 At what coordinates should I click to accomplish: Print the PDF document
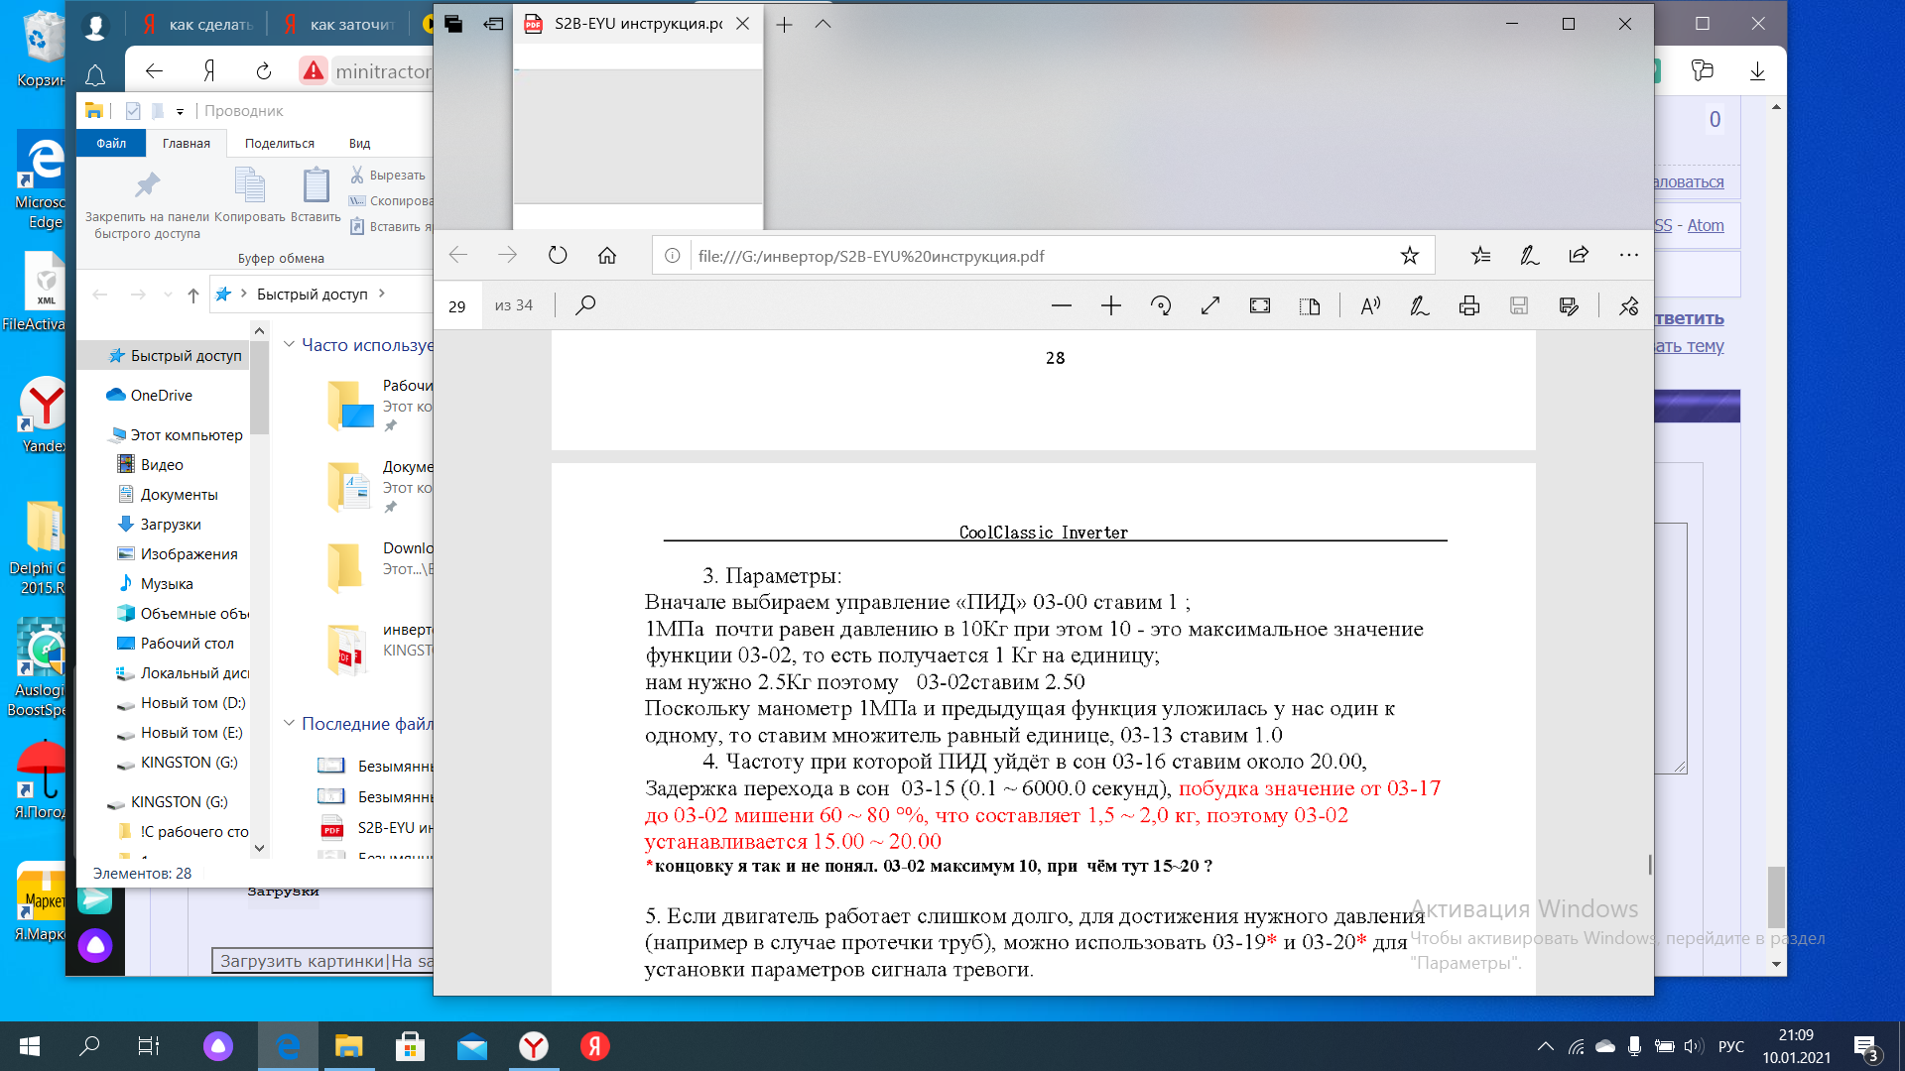tap(1469, 306)
